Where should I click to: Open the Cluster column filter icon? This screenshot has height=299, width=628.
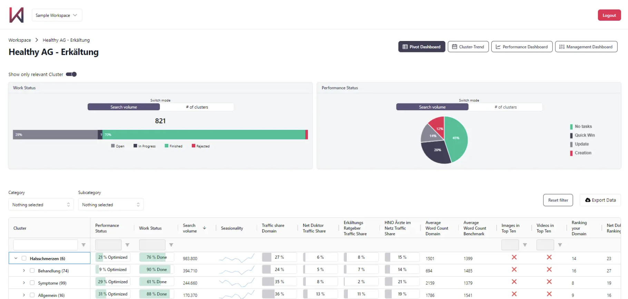[84, 245]
